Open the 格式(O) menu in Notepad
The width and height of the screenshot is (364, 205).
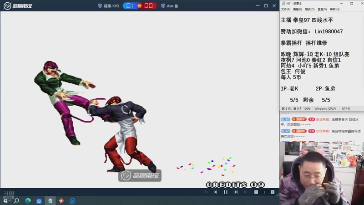tap(310, 9)
